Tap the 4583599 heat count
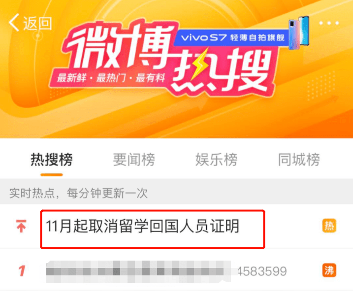The width and height of the screenshot is (353, 300). (262, 271)
